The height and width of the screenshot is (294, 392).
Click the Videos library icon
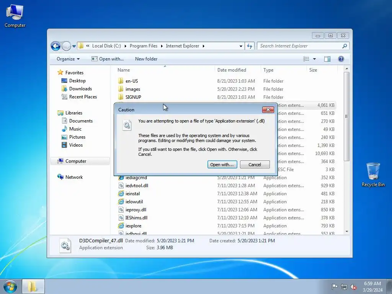[64, 145]
